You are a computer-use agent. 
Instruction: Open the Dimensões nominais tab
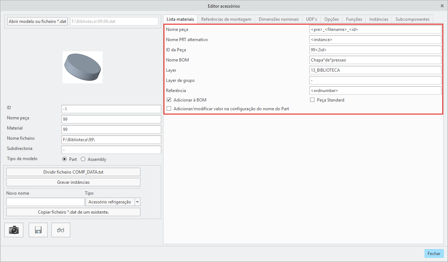pos(278,19)
